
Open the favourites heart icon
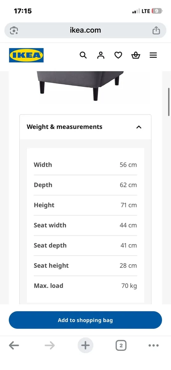[x=118, y=55]
